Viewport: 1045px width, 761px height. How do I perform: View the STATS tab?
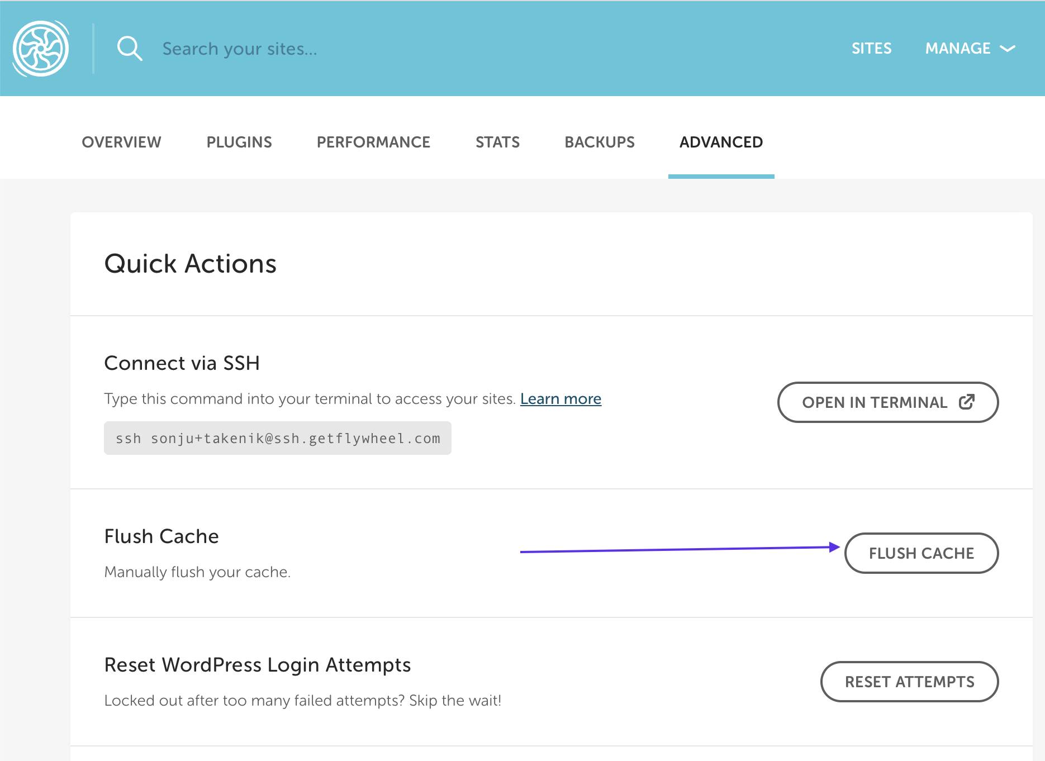click(x=497, y=142)
